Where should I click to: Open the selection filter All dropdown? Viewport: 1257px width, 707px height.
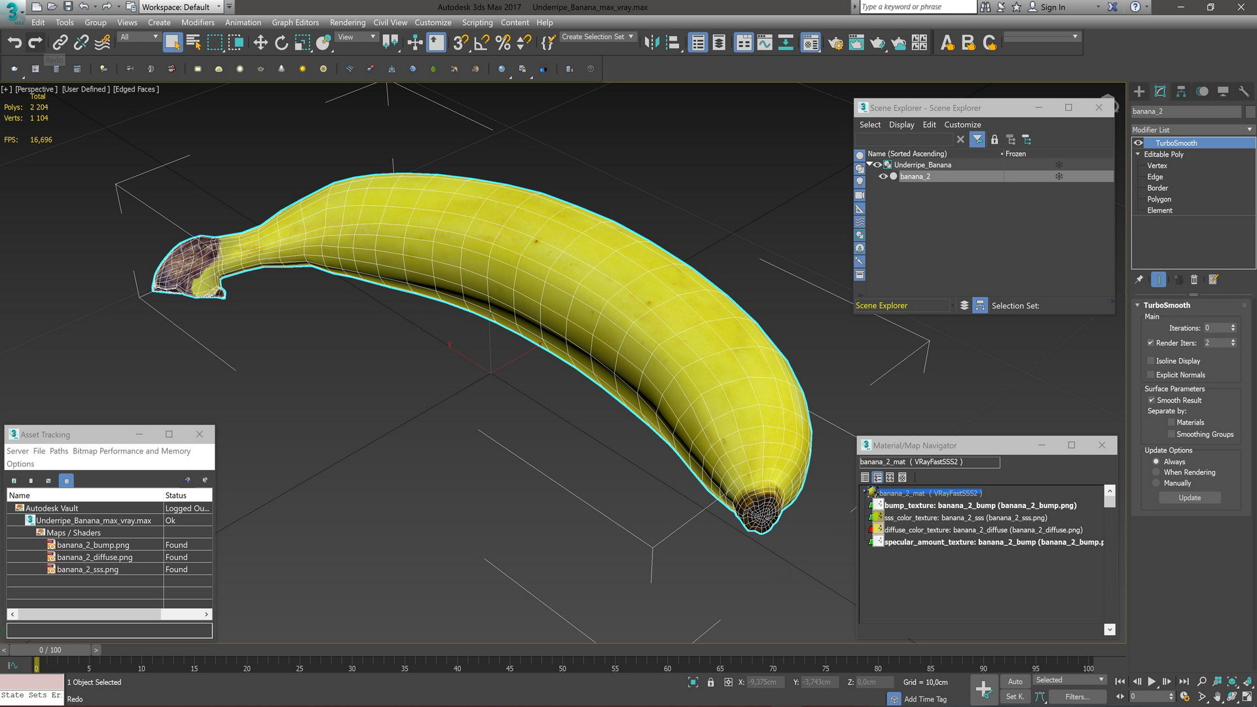(139, 37)
